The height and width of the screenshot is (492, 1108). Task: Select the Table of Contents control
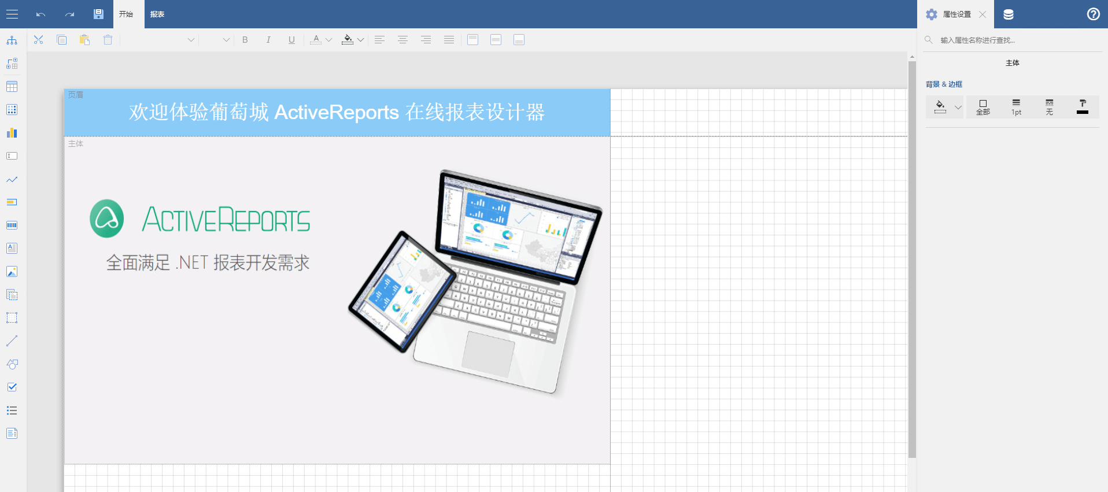point(12,434)
